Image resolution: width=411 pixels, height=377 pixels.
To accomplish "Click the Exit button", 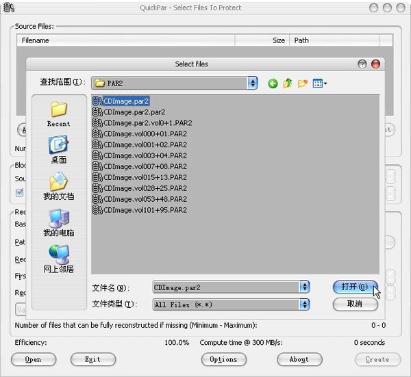I will point(93,359).
